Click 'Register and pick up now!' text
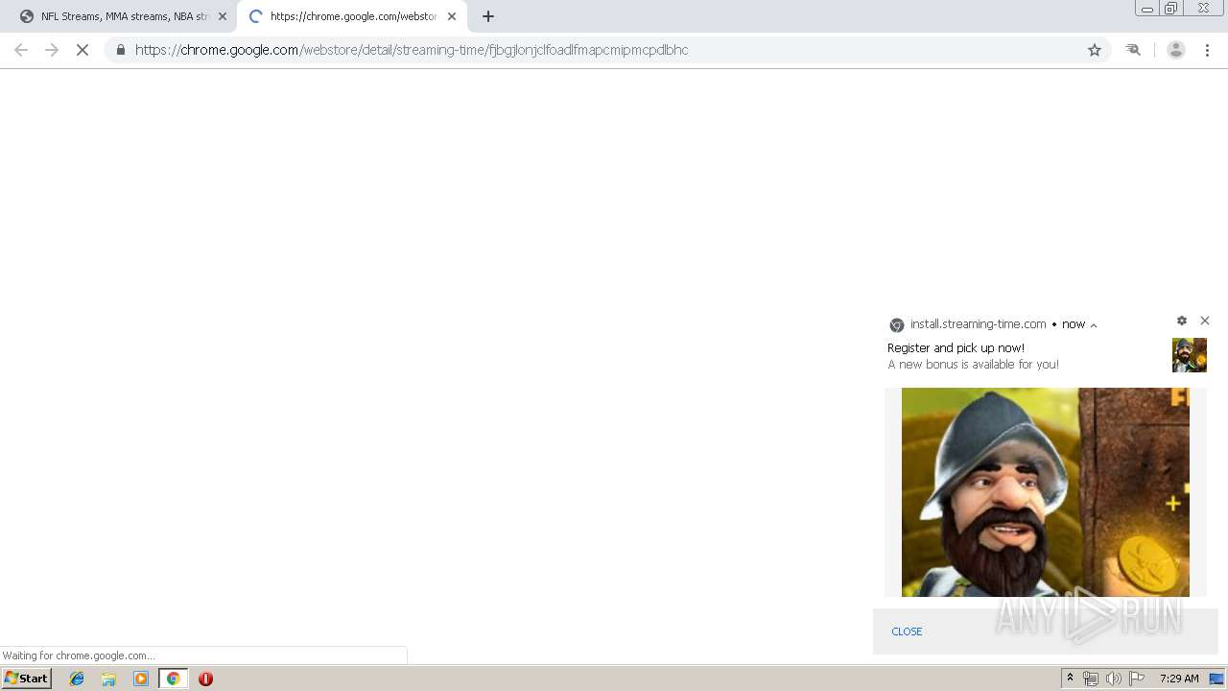 click(x=956, y=348)
